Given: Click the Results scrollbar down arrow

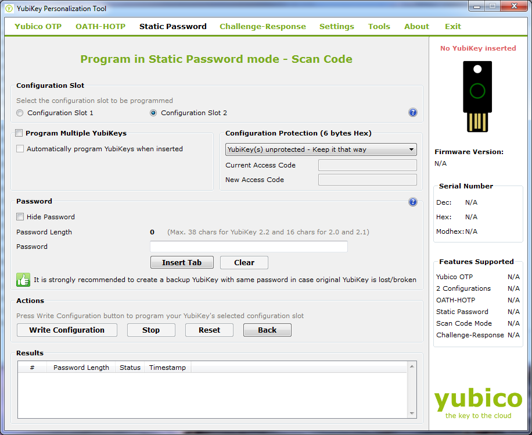Looking at the screenshot, I should pos(412,413).
